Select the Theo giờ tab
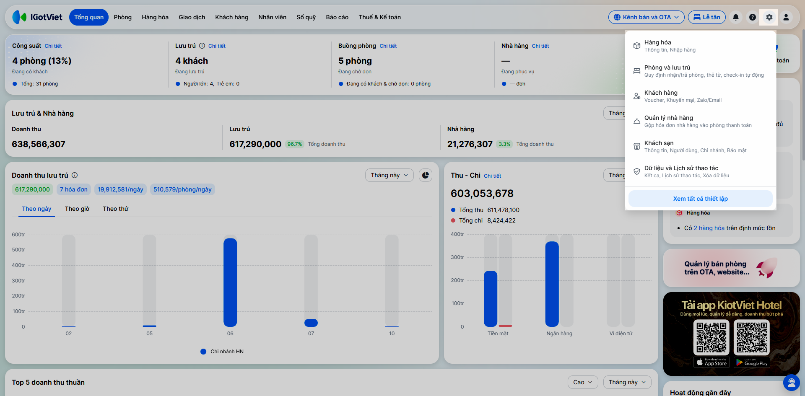The height and width of the screenshot is (396, 805). tap(77, 209)
